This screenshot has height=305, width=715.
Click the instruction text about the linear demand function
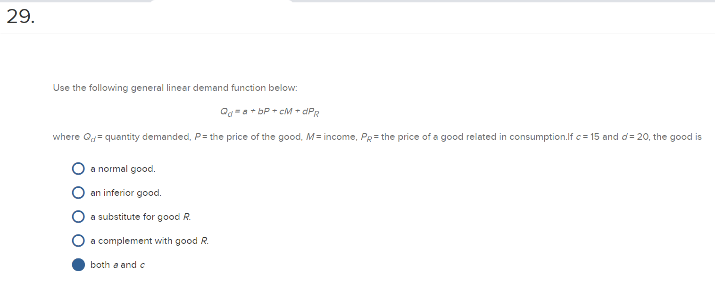click(175, 88)
